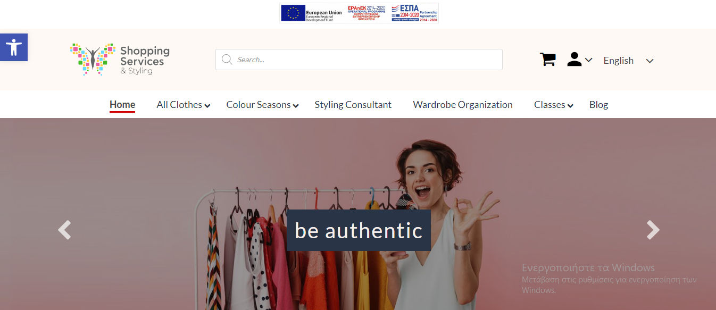Focus the Search input field
The width and height of the screenshot is (716, 310).
click(359, 60)
